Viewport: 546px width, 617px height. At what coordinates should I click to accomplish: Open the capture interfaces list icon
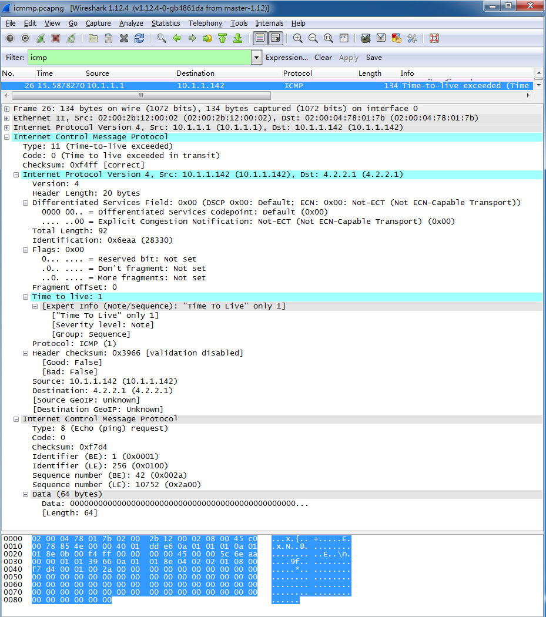point(10,38)
